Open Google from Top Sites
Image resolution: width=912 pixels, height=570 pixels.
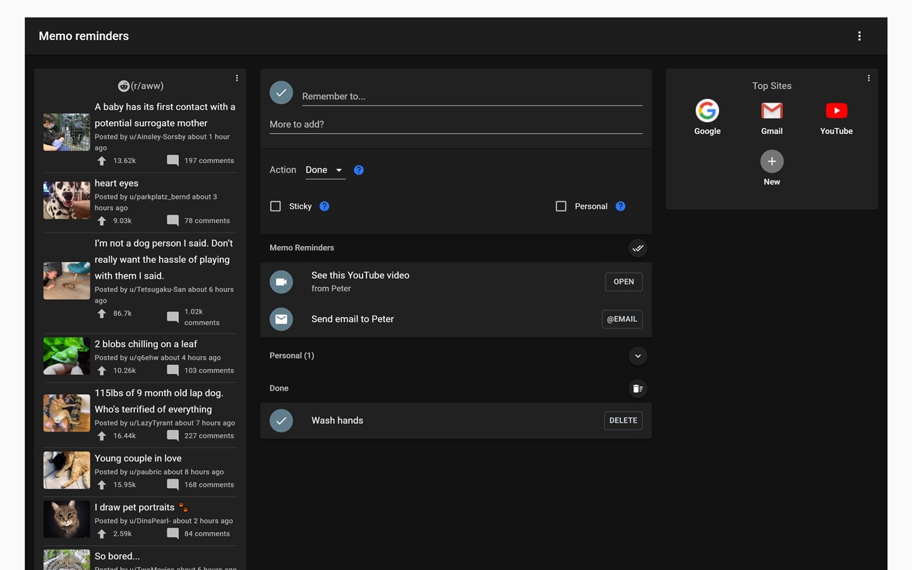pyautogui.click(x=708, y=118)
